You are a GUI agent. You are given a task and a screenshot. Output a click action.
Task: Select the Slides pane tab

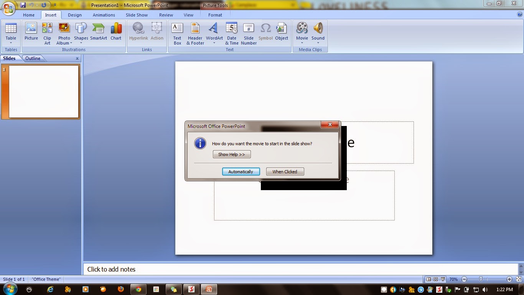pyautogui.click(x=10, y=58)
